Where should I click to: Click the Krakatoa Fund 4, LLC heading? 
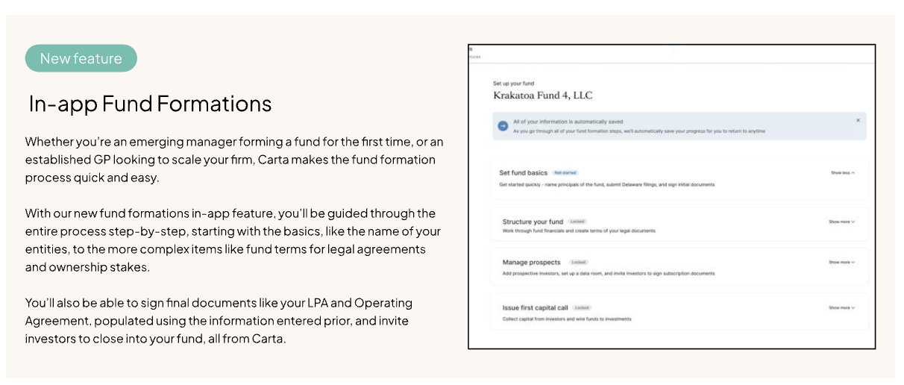(542, 96)
